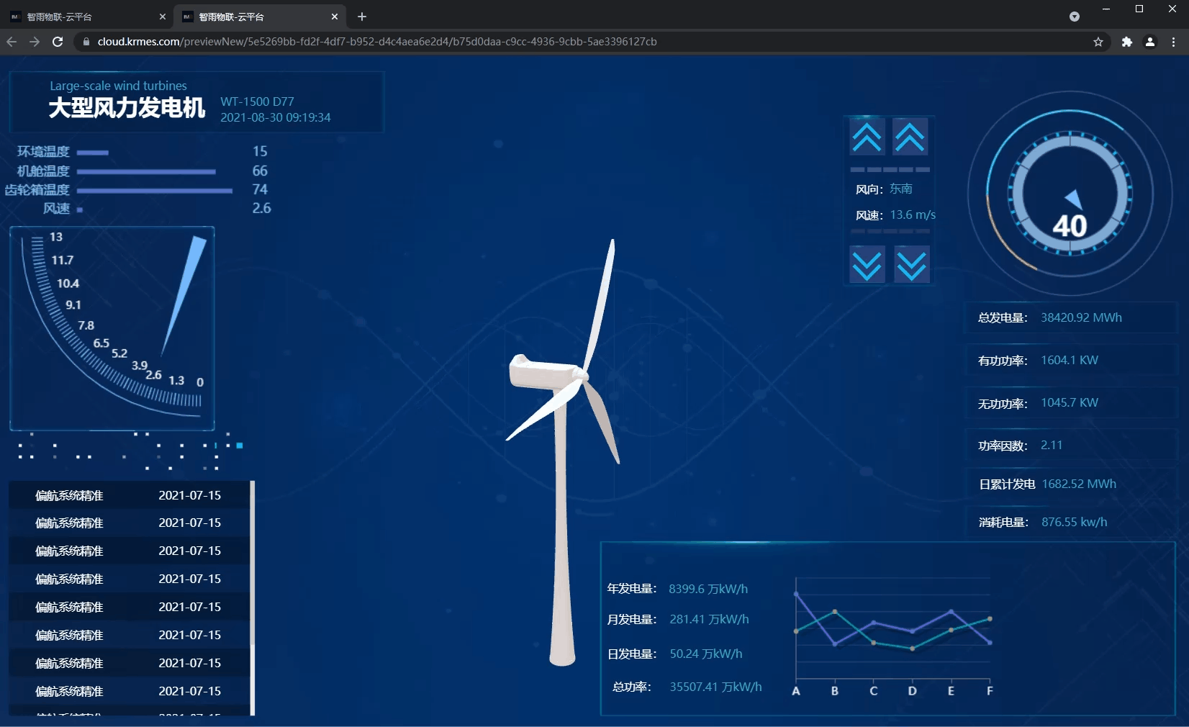Open the Chrome three-dot menu

click(x=1173, y=42)
